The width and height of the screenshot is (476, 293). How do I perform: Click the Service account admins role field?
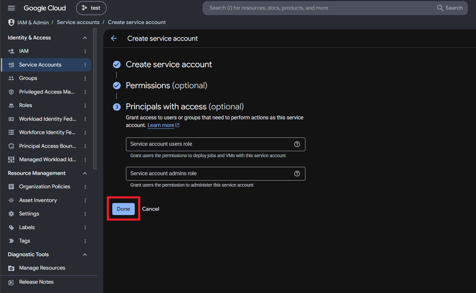pos(216,174)
